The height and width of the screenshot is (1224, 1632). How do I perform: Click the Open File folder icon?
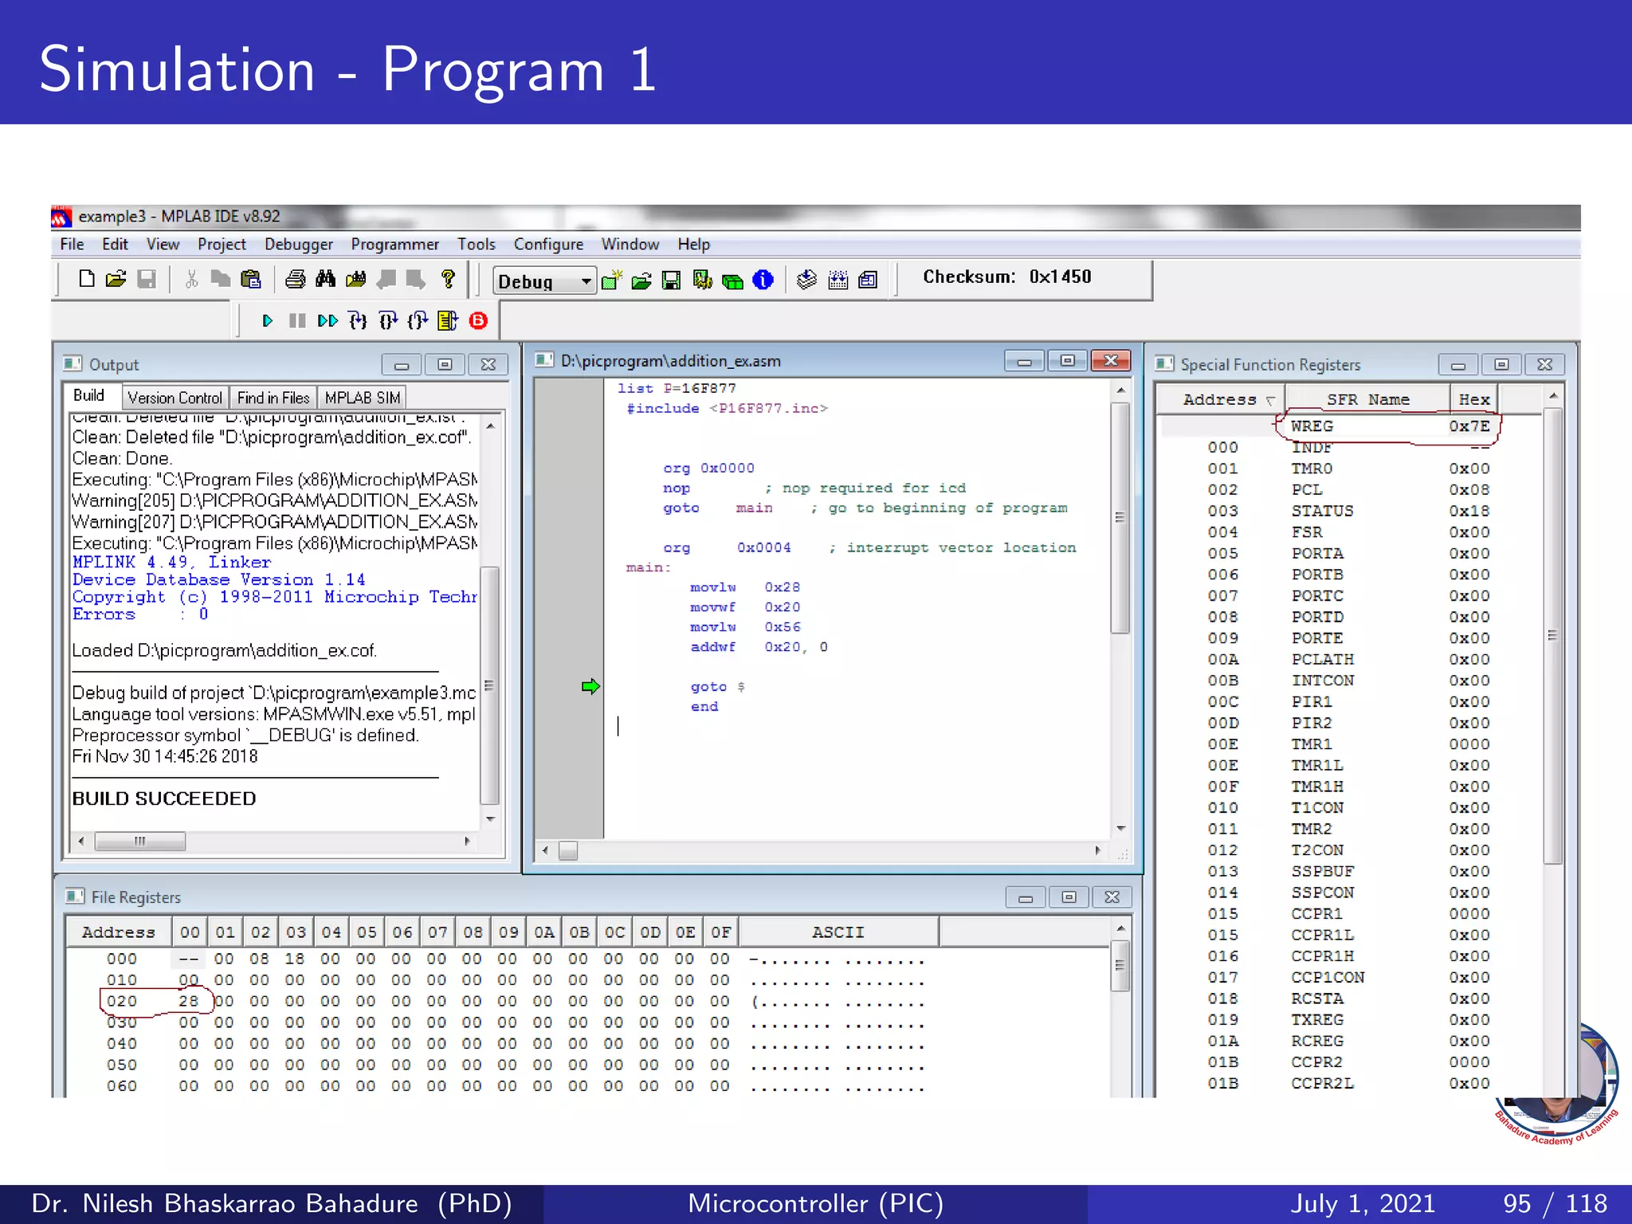pyautogui.click(x=116, y=279)
